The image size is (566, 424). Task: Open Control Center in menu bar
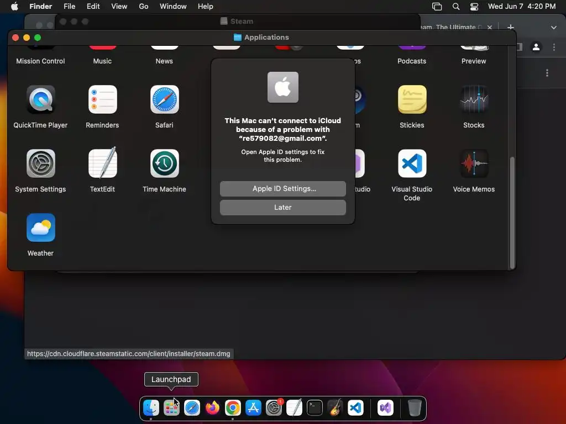(474, 7)
